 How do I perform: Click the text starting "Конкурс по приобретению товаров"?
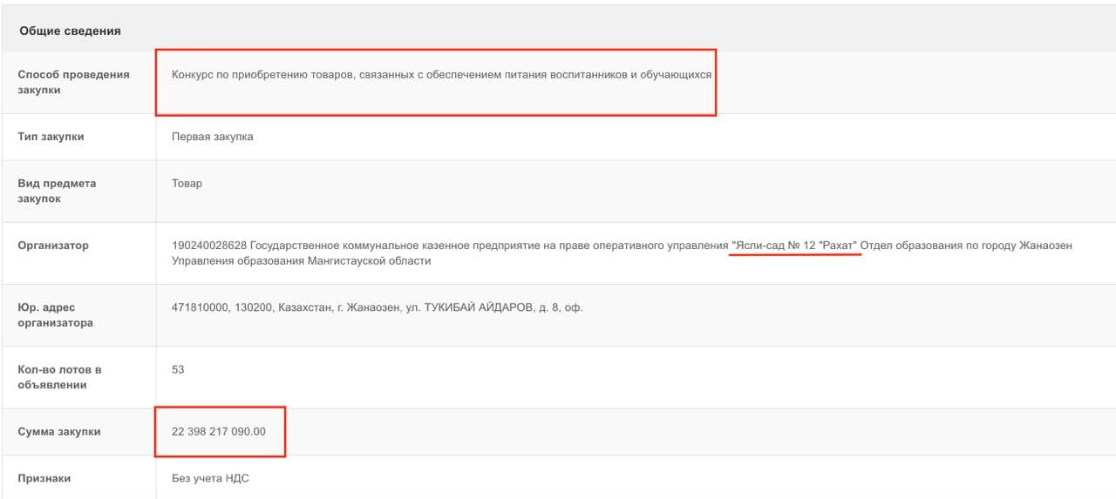coord(441,75)
